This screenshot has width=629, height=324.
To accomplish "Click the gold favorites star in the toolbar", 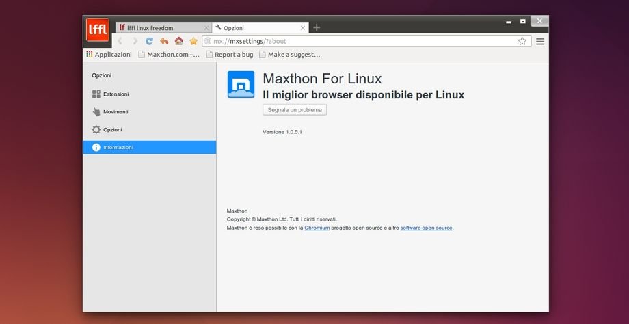I will [193, 41].
